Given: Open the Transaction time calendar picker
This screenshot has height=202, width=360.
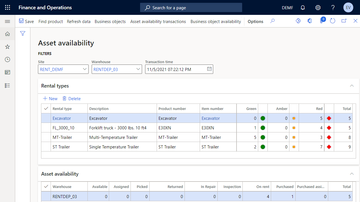Looking at the screenshot, I should (209, 69).
